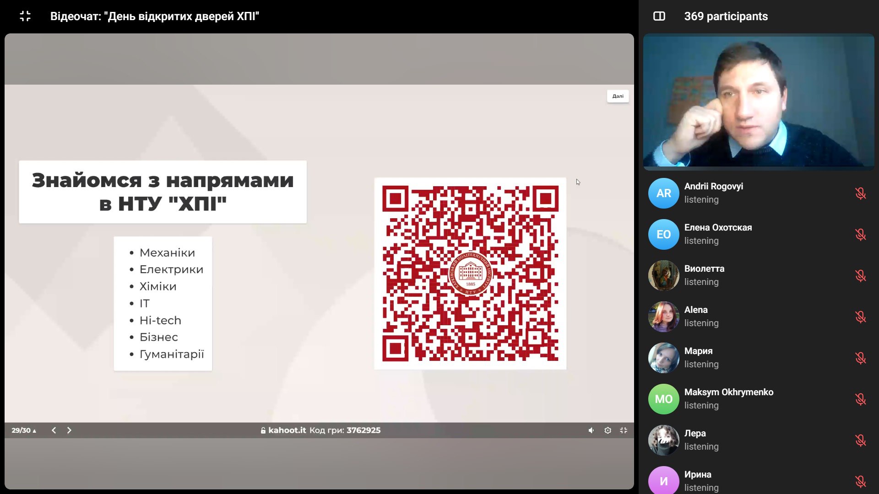The width and height of the screenshot is (879, 494).
Task: Click the IT list item
Action: click(145, 303)
